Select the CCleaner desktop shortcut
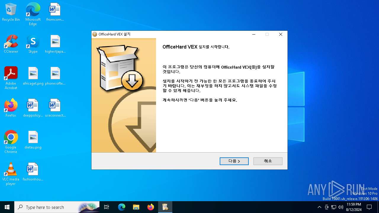This screenshot has width=379, height=213. coord(11,44)
